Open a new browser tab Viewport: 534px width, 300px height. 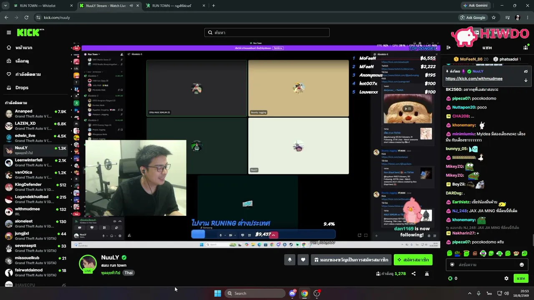(214, 6)
